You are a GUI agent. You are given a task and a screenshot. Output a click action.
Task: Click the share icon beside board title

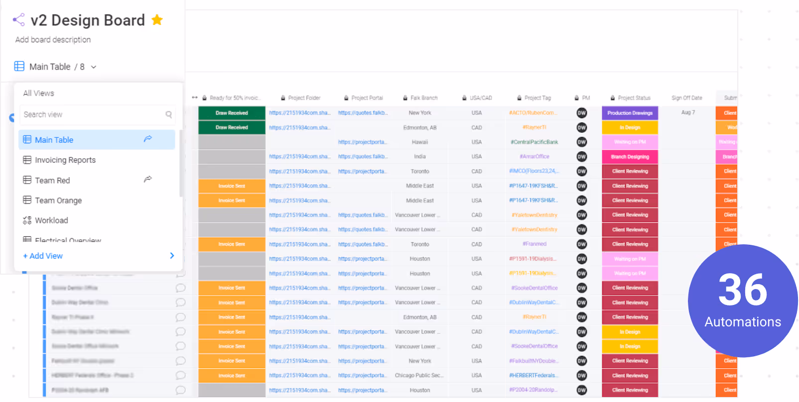point(18,20)
